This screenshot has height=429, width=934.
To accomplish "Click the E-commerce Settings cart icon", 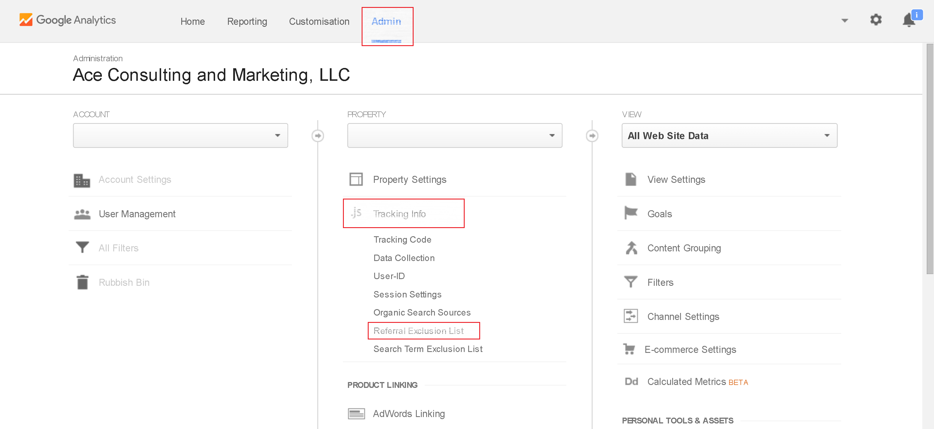I will [x=629, y=349].
